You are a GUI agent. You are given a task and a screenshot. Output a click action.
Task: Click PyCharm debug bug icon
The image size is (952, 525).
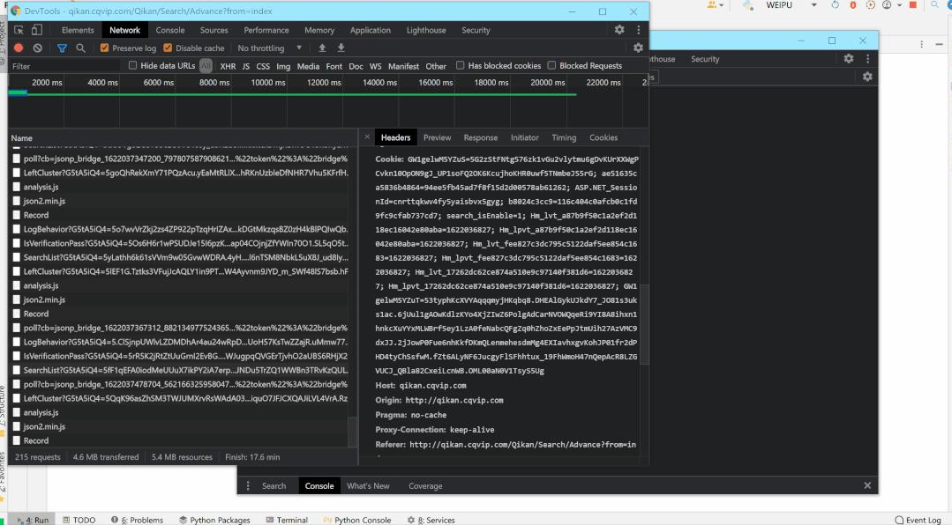pyautogui.click(x=853, y=5)
